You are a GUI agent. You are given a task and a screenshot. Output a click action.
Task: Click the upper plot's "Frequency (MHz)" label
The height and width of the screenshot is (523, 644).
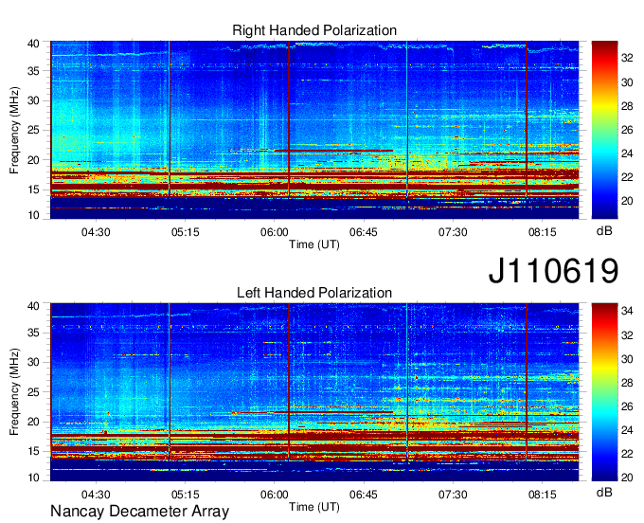pos(14,130)
